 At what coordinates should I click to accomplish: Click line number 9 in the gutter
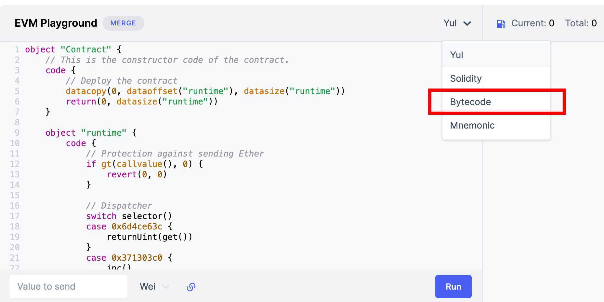coord(17,133)
